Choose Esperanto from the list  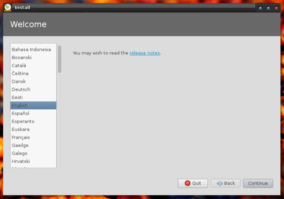(33, 121)
